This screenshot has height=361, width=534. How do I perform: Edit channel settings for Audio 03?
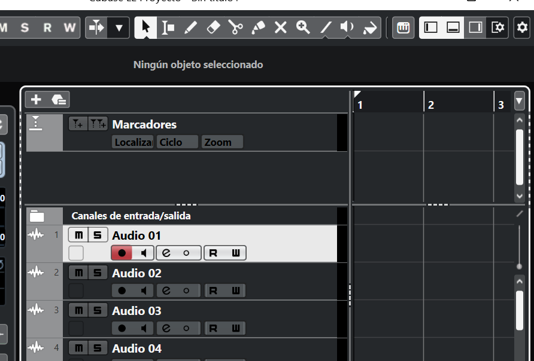[x=166, y=328]
